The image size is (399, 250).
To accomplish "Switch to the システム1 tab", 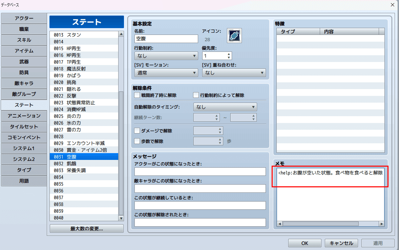I will (24, 148).
